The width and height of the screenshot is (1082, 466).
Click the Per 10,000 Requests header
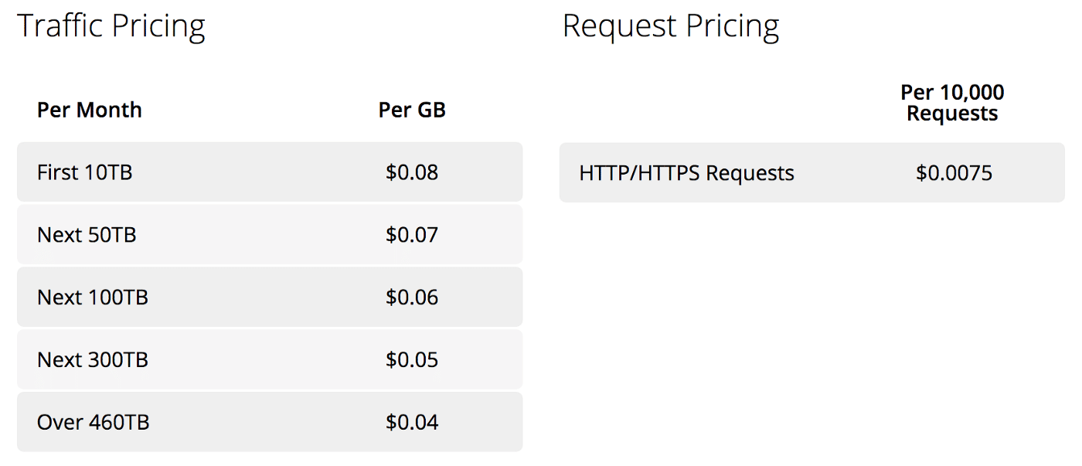(x=952, y=103)
